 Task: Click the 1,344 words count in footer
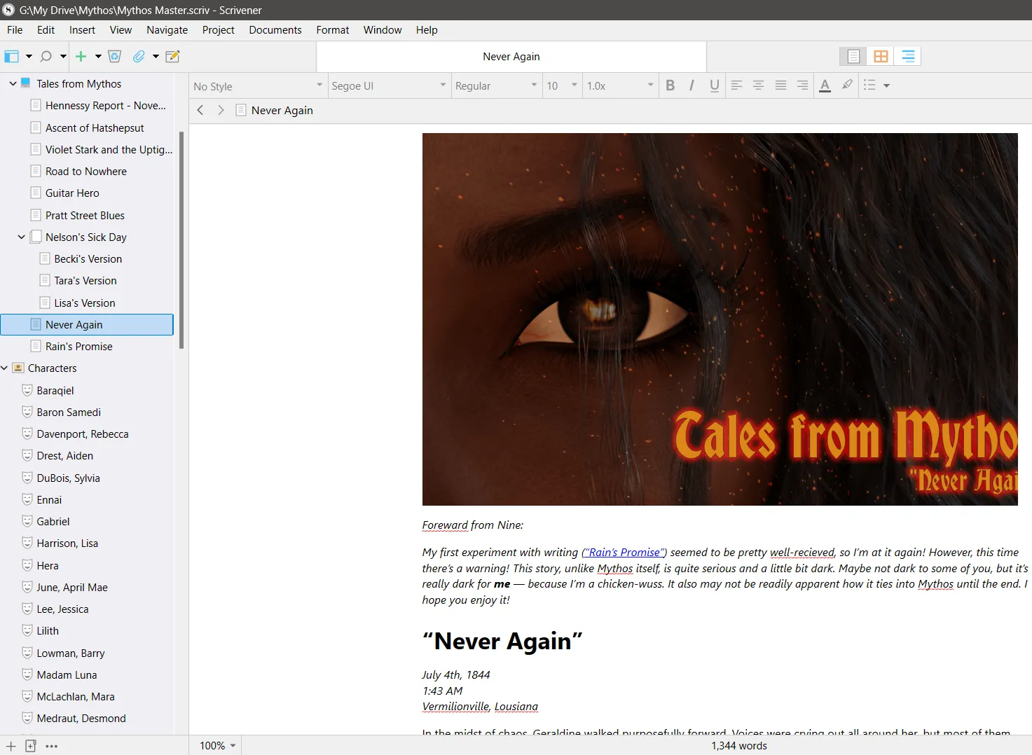click(x=739, y=746)
